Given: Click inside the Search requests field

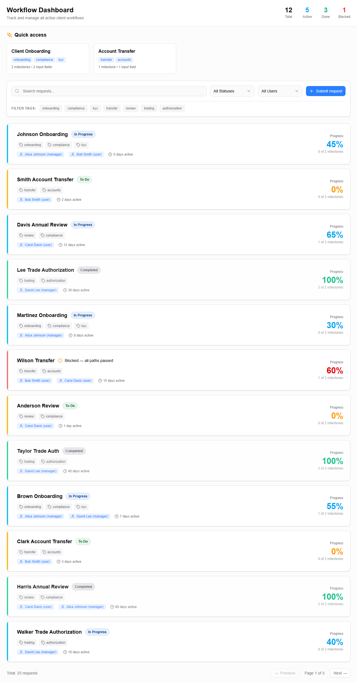Looking at the screenshot, I should coord(109,91).
